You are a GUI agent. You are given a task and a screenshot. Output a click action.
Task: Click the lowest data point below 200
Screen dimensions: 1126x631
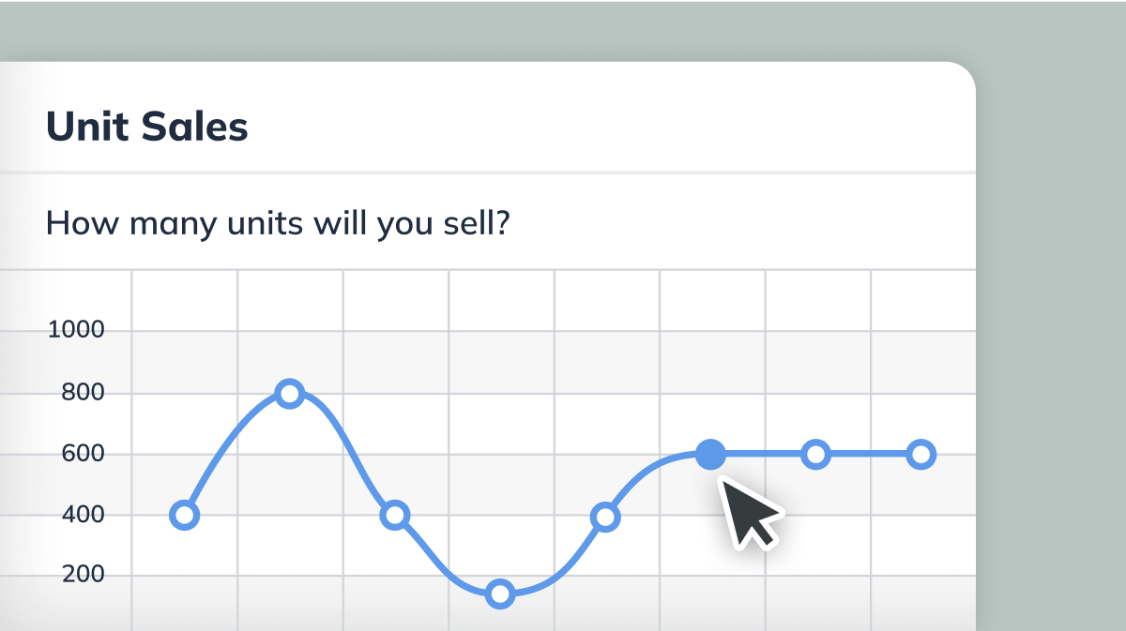(500, 593)
